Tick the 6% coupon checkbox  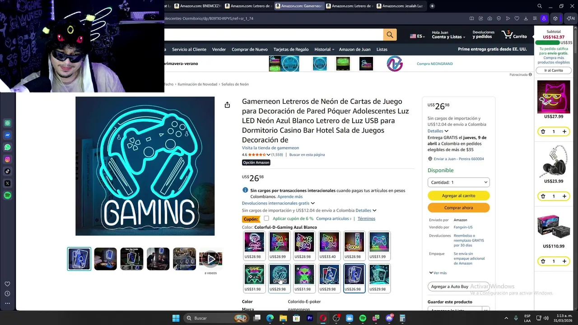tap(266, 218)
